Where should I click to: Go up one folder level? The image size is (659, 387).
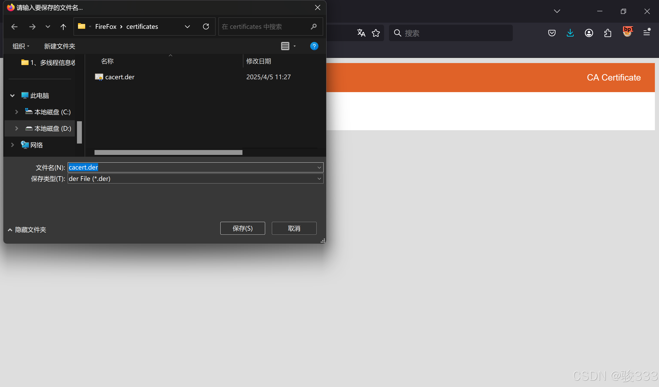click(x=63, y=27)
